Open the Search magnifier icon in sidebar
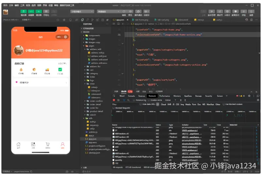Viewport: 262px width, 176px height. click(88, 20)
